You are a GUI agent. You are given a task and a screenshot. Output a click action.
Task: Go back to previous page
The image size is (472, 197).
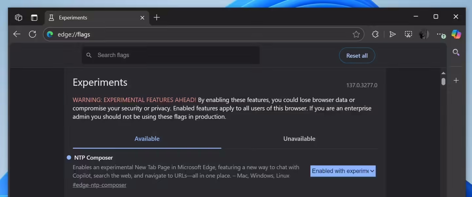point(17,34)
